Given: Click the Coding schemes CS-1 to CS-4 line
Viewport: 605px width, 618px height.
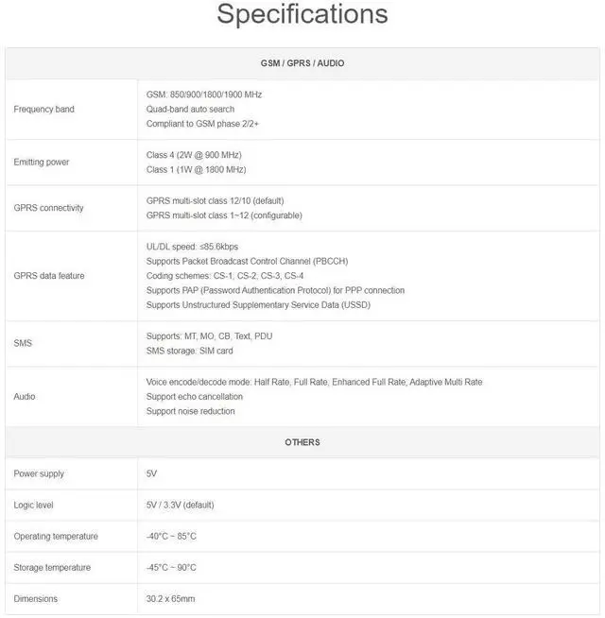Looking at the screenshot, I should (x=223, y=276).
